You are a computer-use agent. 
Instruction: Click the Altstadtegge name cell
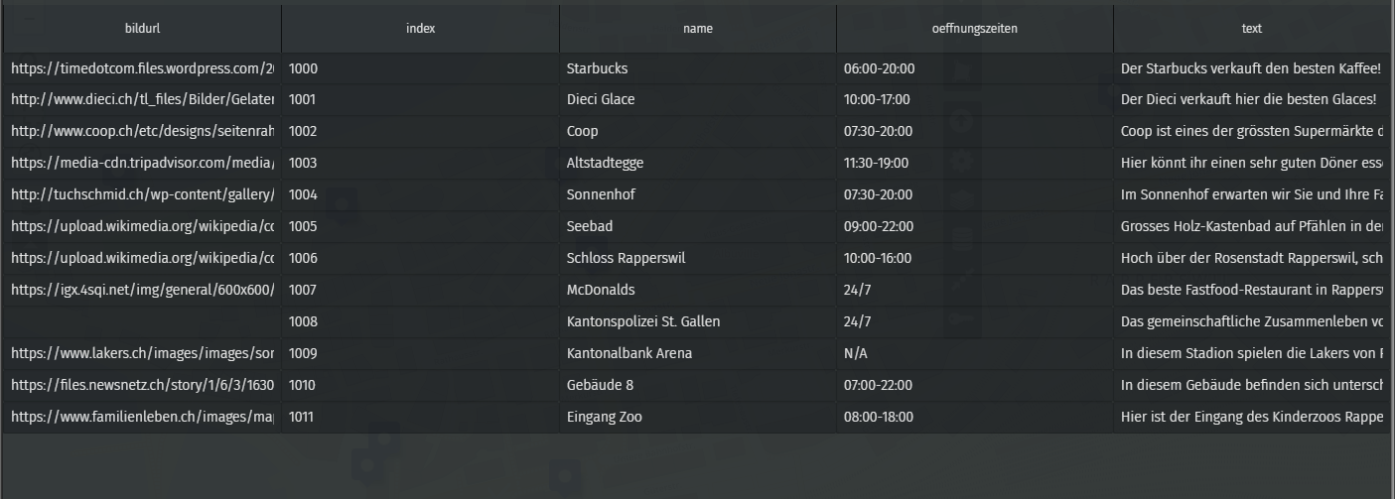[x=605, y=164]
